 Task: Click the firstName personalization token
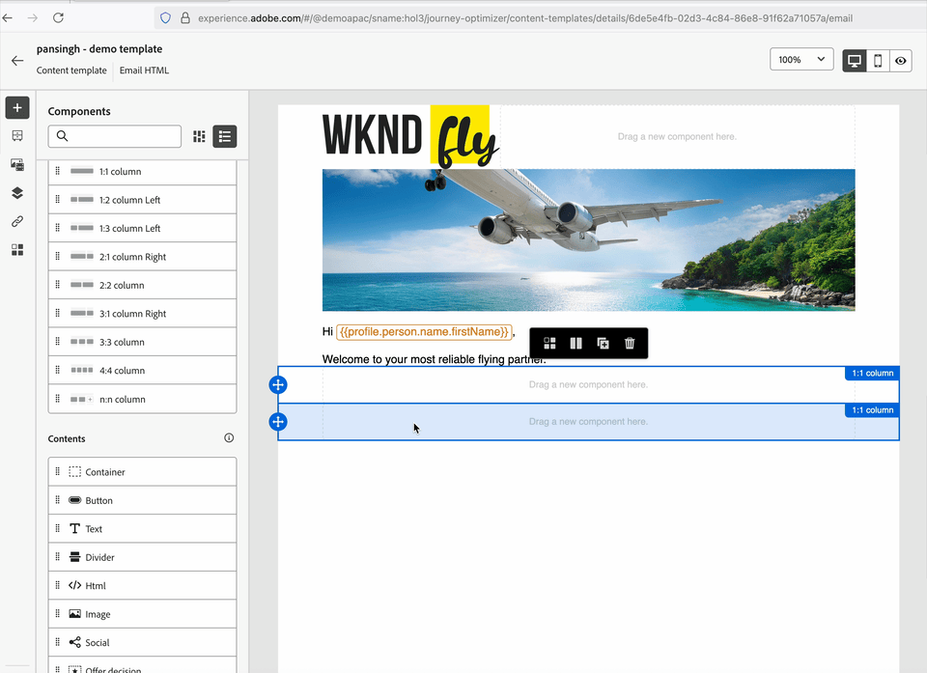424,332
